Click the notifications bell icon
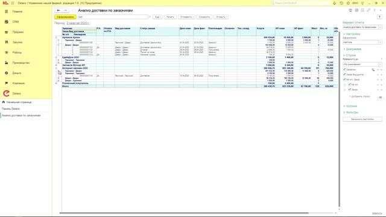Screen dimensions: 386x217 (x=334, y=3)
